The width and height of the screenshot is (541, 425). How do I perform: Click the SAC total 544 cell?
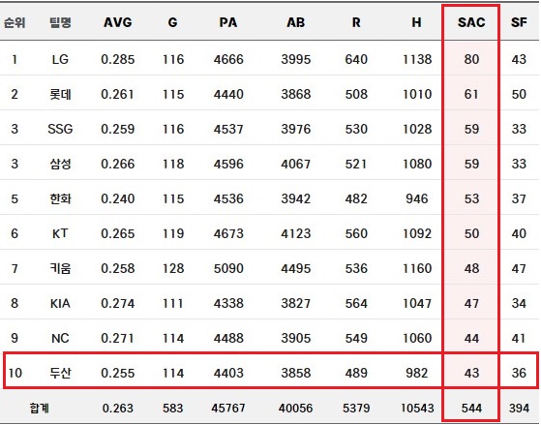(x=471, y=409)
